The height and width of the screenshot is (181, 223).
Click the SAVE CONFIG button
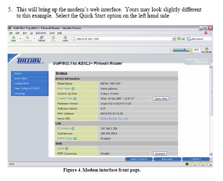pos(139,159)
